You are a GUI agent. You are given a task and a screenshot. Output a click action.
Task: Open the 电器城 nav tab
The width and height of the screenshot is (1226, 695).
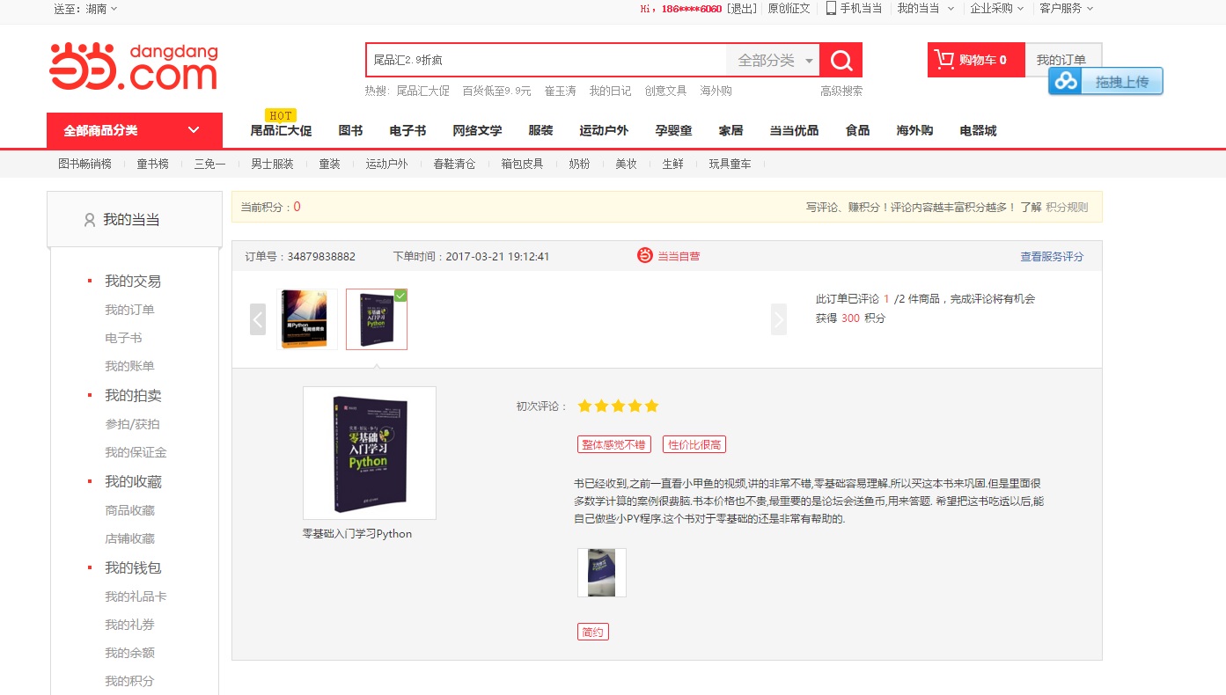[x=978, y=130]
